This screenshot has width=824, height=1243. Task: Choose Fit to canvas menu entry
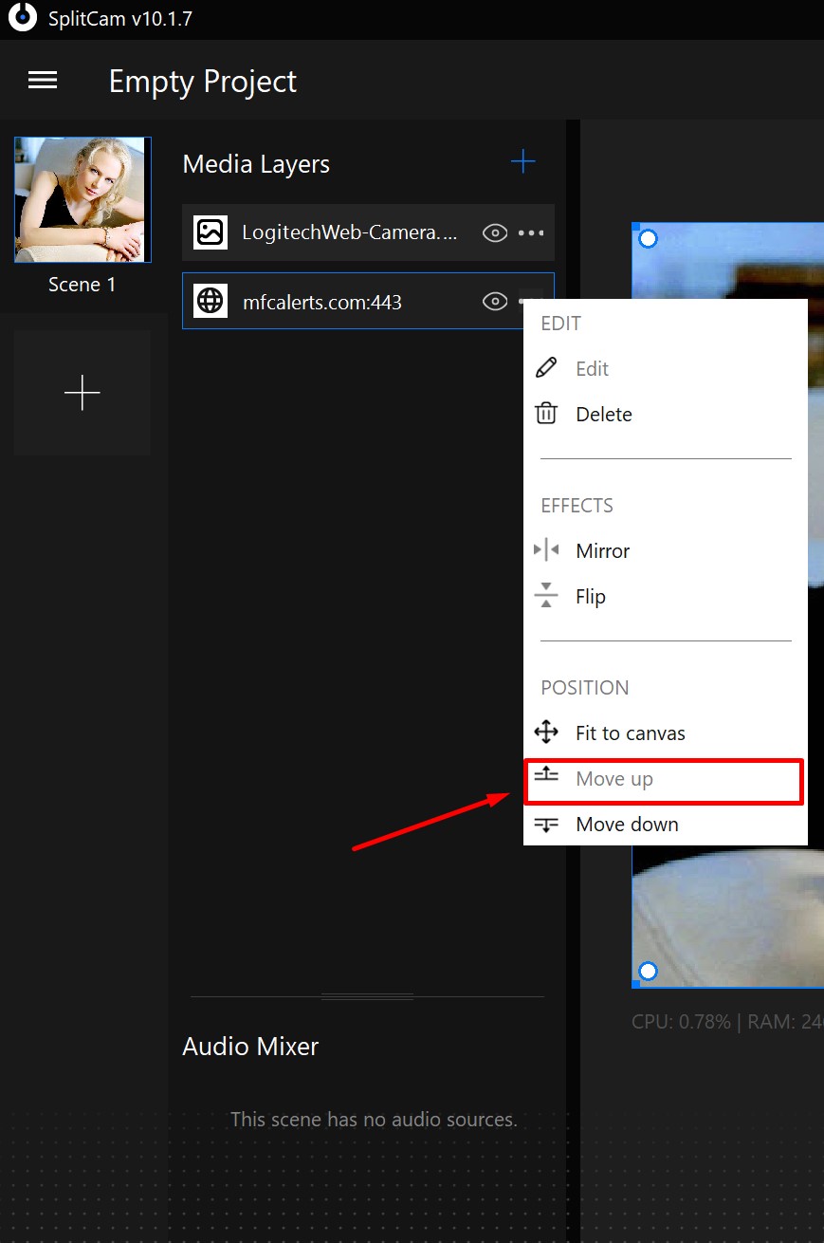point(631,732)
